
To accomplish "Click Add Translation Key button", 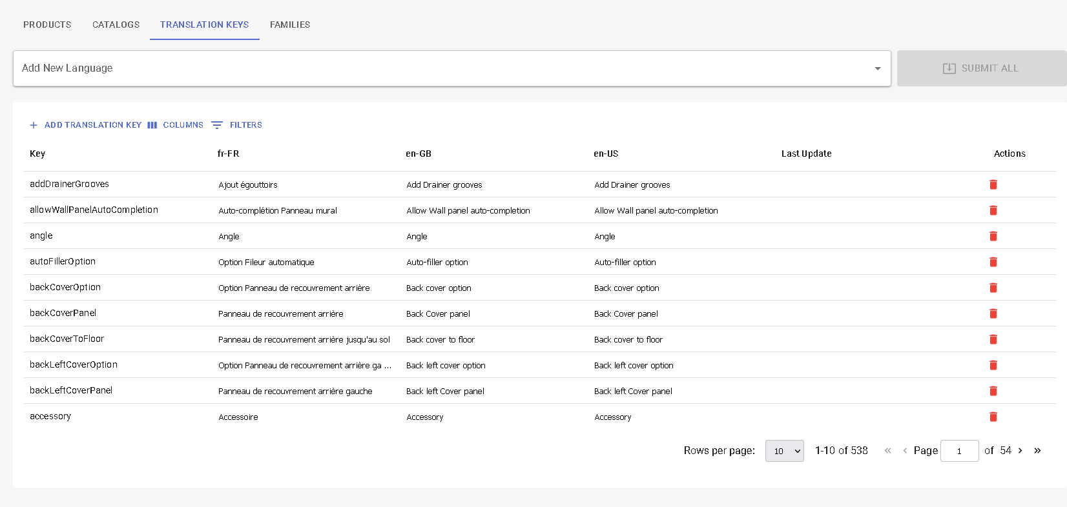I will (x=85, y=125).
